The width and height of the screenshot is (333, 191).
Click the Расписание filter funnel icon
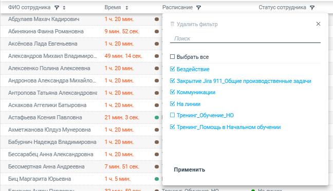[198, 8]
